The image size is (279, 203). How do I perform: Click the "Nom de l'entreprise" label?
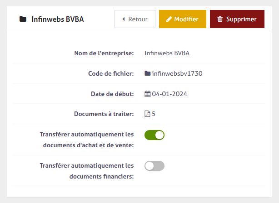pos(104,53)
